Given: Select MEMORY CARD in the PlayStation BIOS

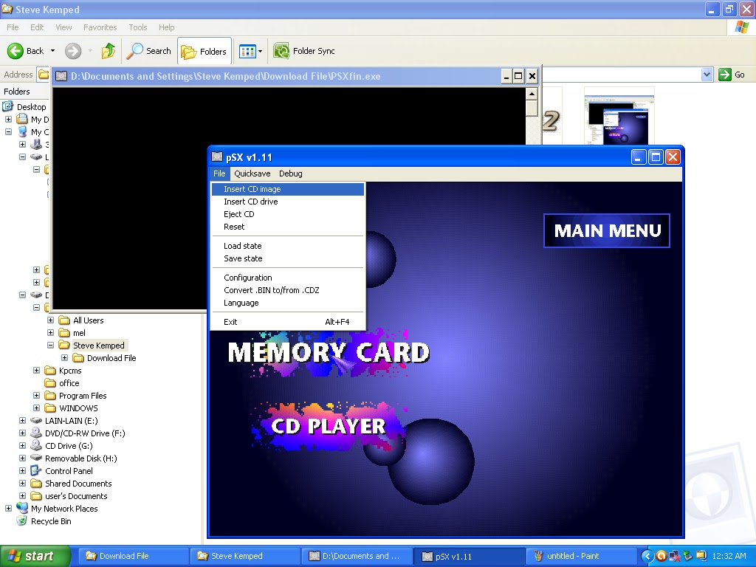Looking at the screenshot, I should (x=329, y=352).
